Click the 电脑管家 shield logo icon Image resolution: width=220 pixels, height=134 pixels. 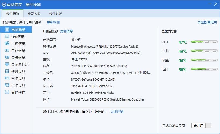point(4,5)
